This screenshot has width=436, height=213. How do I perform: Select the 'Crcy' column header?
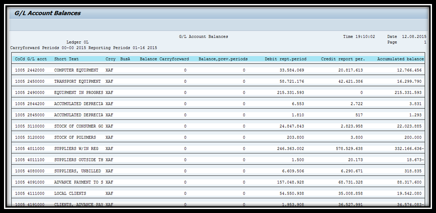(x=110, y=59)
